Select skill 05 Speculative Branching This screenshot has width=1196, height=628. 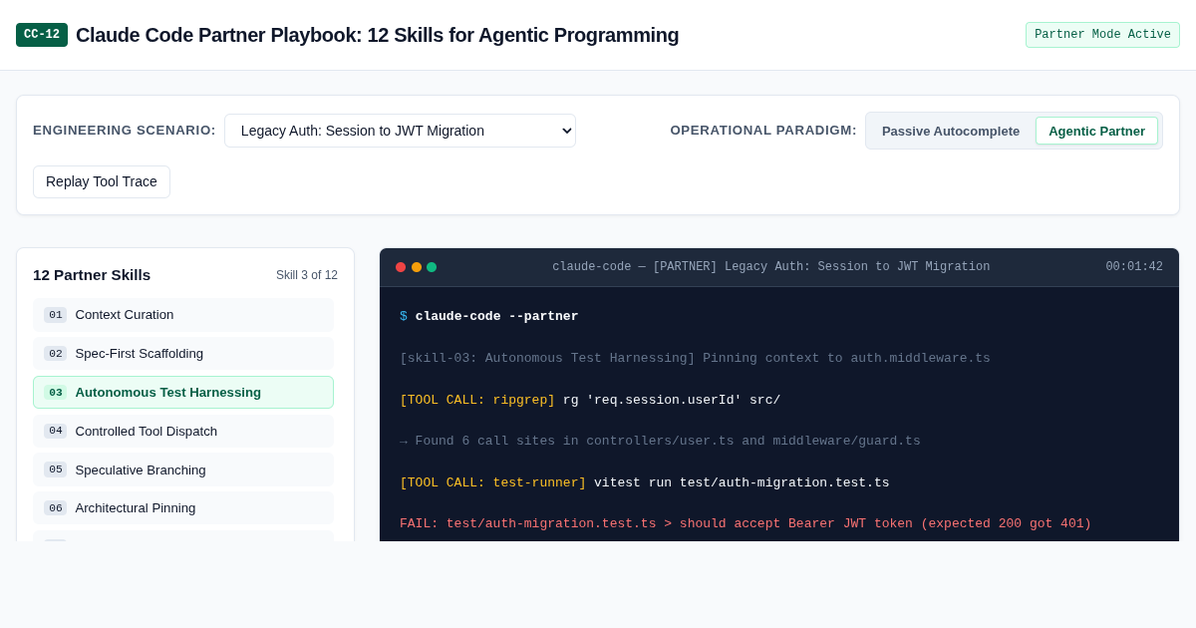point(183,470)
